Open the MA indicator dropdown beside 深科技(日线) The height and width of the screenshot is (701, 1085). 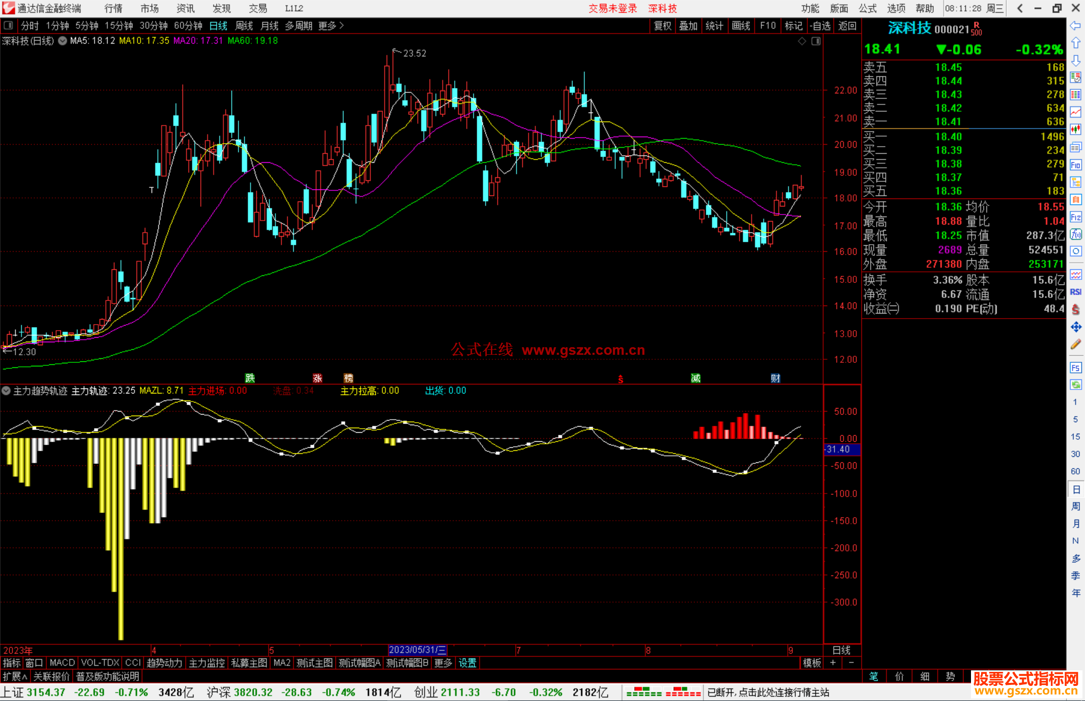pyautogui.click(x=62, y=41)
